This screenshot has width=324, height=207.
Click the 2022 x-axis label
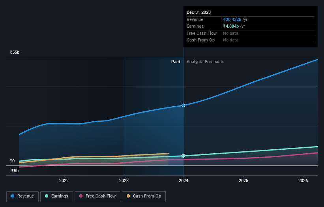[64, 181]
